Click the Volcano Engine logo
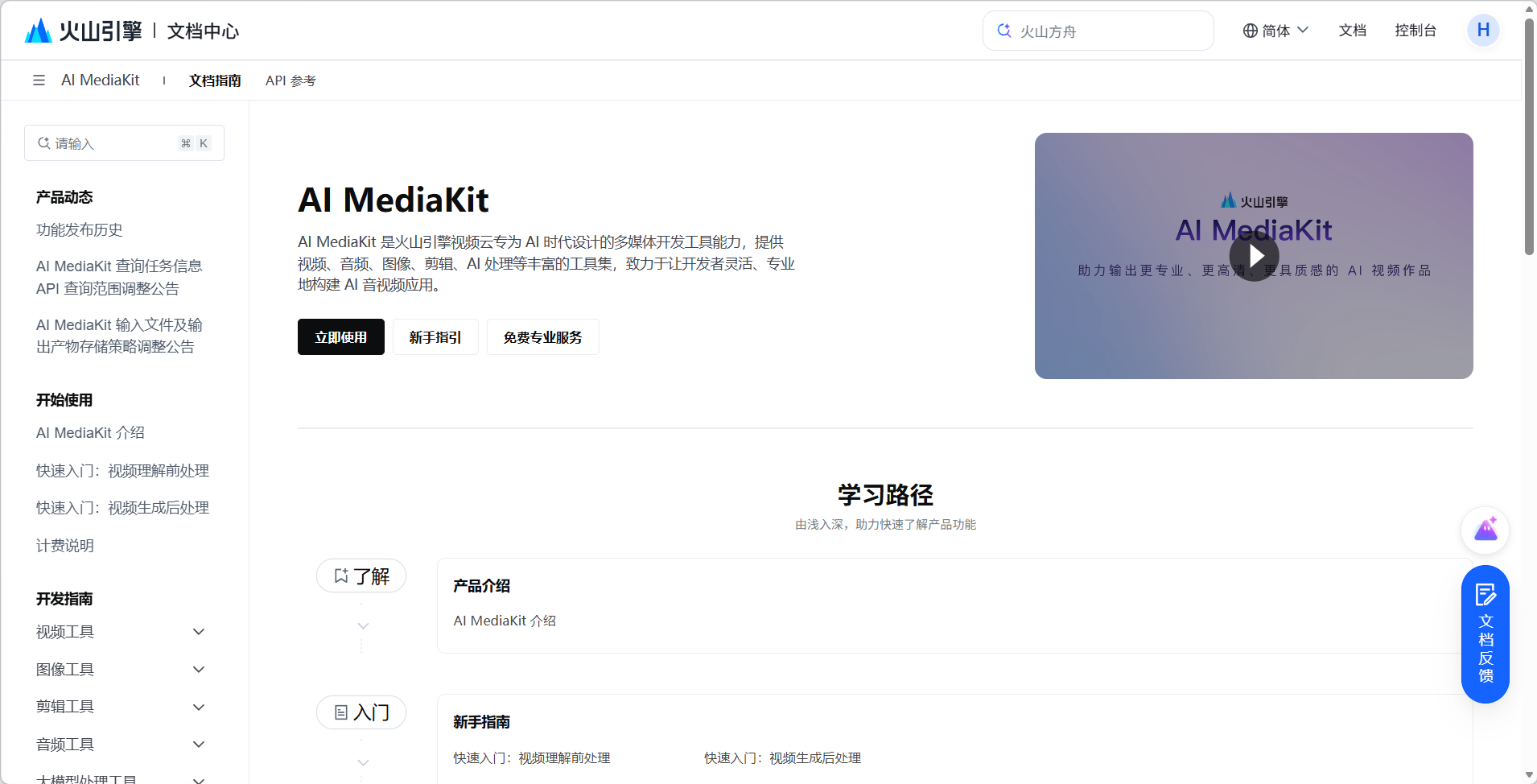Screen dimensions: 1537x784 (84, 31)
